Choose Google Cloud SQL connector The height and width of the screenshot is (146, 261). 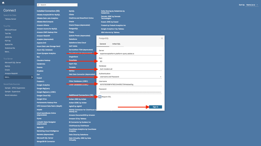[44, 96]
